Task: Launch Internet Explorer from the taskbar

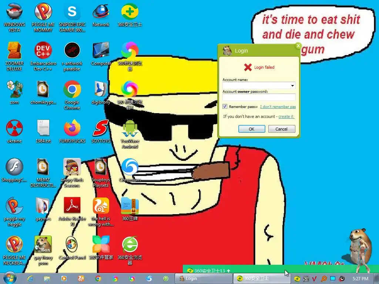Action: click(x=30, y=278)
